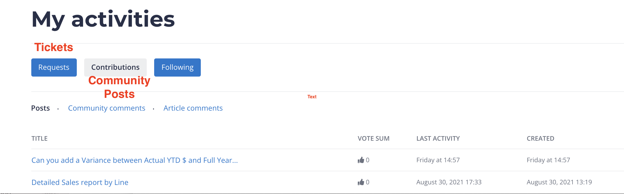Open the Requests tab
The image size is (624, 194).
point(54,68)
